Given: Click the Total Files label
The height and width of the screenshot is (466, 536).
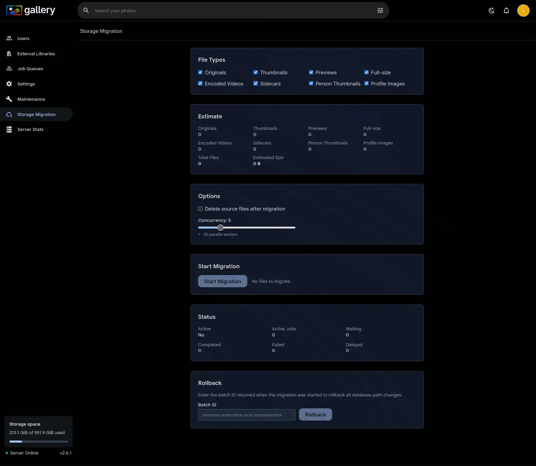Looking at the screenshot, I should click(x=209, y=157).
